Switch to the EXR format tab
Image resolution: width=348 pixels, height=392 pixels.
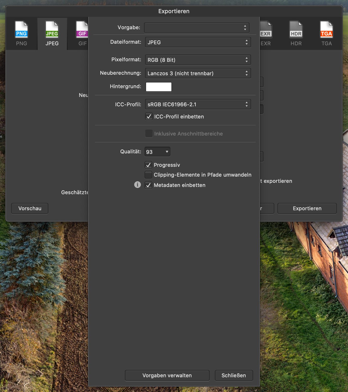point(266,34)
